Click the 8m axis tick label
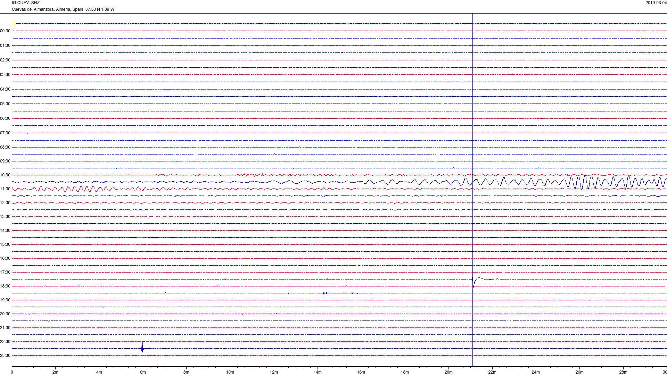The image size is (667, 375). click(x=187, y=372)
